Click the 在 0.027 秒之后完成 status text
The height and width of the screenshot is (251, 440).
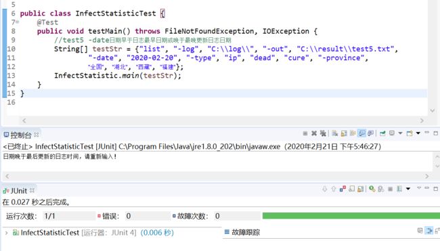tap(37, 202)
